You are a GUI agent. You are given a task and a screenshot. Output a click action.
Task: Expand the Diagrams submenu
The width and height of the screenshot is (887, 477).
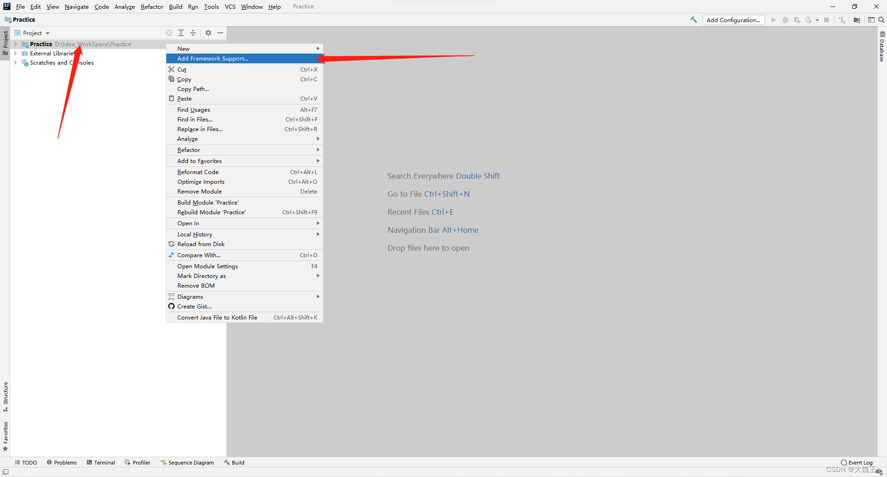244,297
